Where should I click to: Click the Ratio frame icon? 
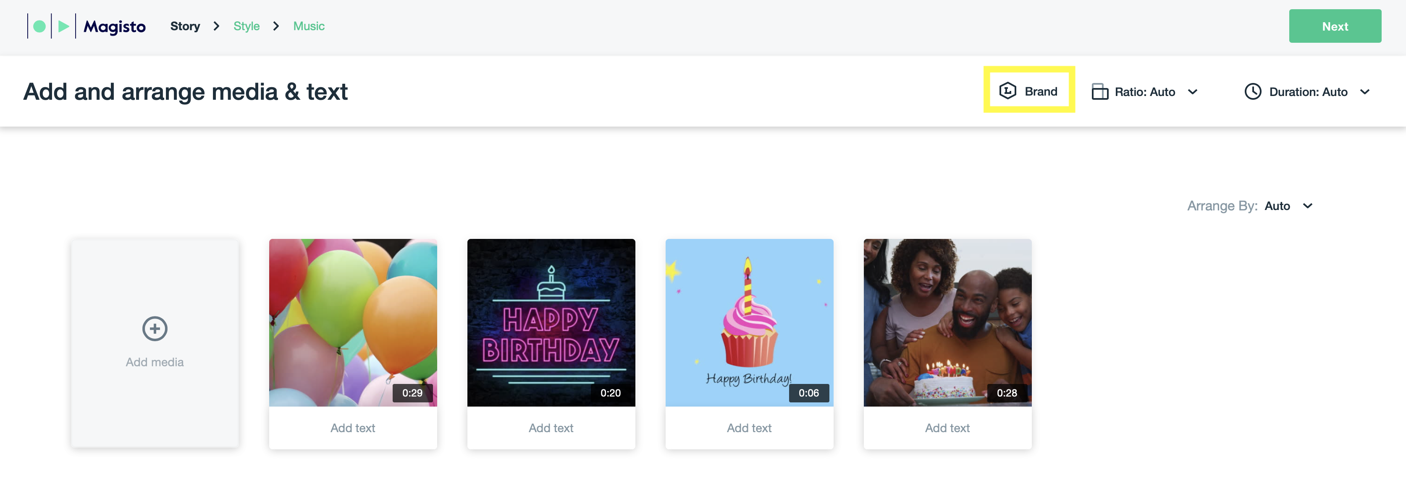pyautogui.click(x=1099, y=91)
